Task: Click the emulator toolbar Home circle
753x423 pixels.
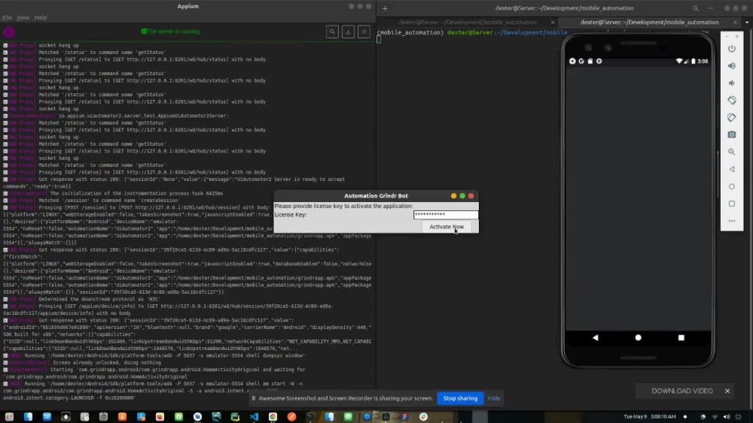Action: (x=731, y=186)
